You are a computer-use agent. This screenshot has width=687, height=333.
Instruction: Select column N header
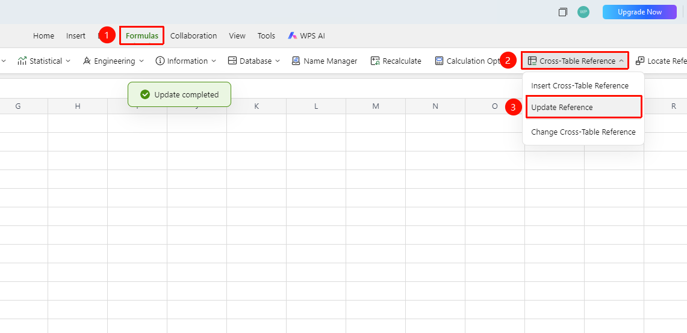click(435, 106)
